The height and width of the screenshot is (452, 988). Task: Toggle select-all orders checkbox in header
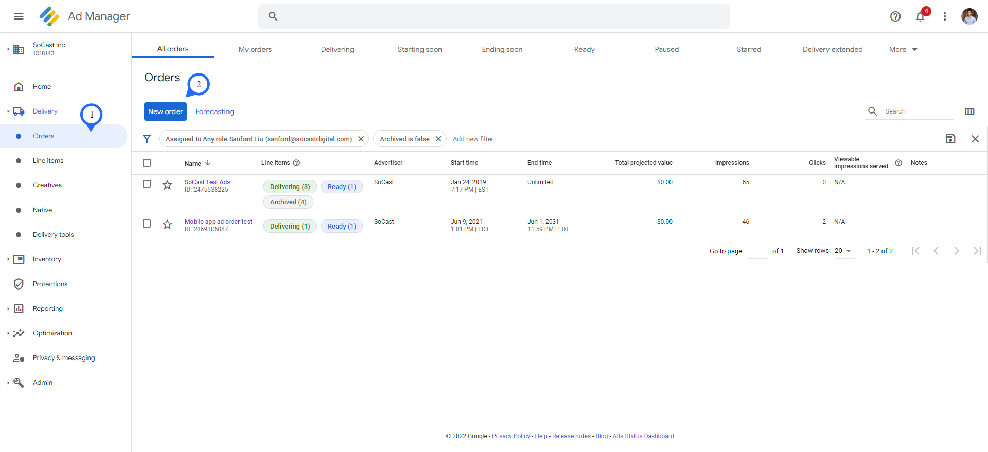[x=147, y=163]
